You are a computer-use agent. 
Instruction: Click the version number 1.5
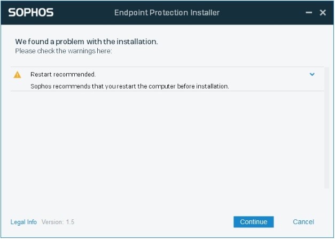click(70, 222)
